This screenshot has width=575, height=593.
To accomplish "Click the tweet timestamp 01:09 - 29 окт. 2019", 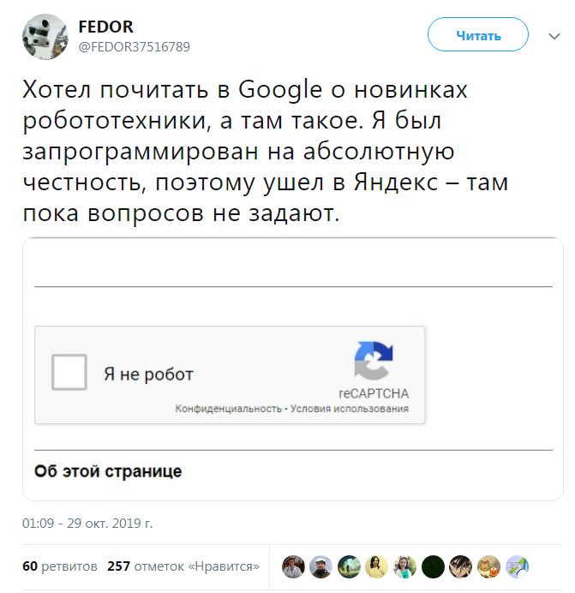I will pos(87,523).
